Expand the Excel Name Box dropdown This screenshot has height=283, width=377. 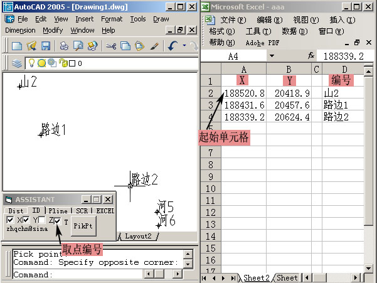tap(272, 56)
